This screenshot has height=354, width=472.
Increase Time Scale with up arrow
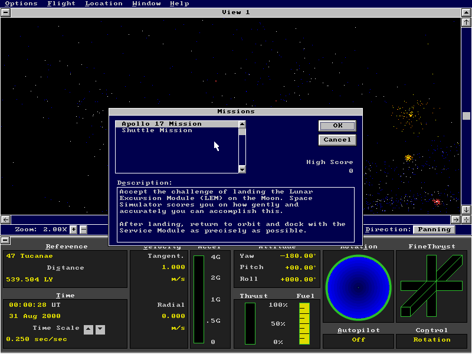point(88,329)
